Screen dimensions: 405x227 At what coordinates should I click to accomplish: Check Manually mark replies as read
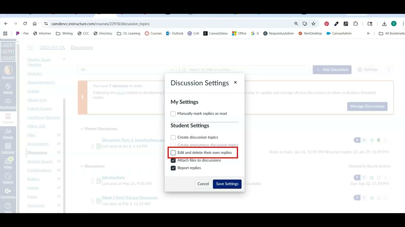[x=173, y=113]
